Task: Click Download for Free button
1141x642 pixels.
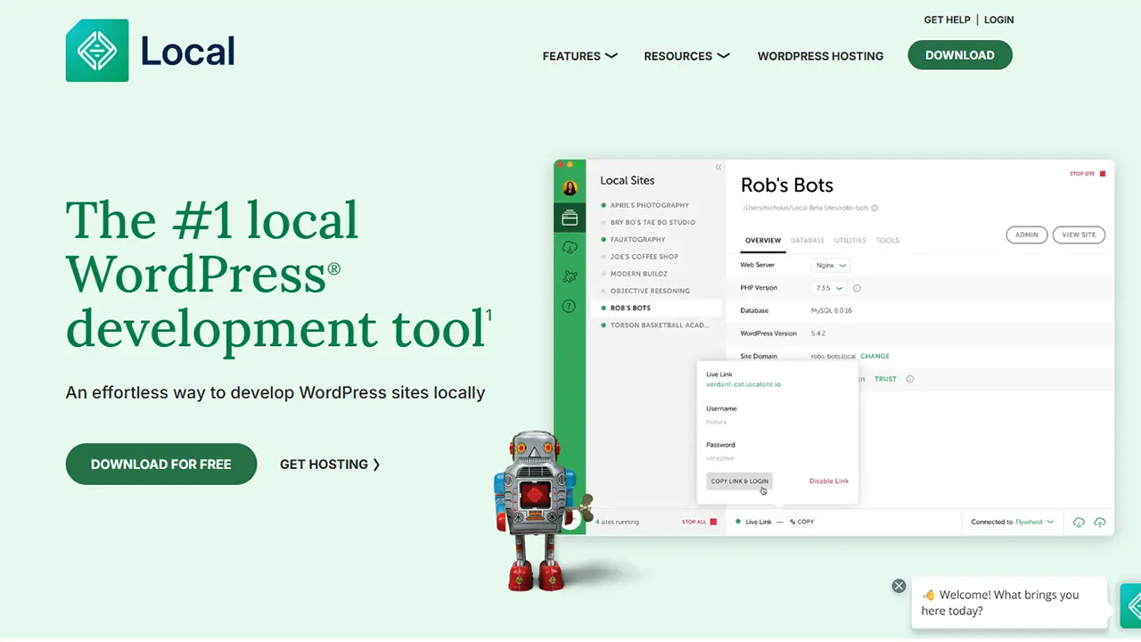Action: (161, 465)
